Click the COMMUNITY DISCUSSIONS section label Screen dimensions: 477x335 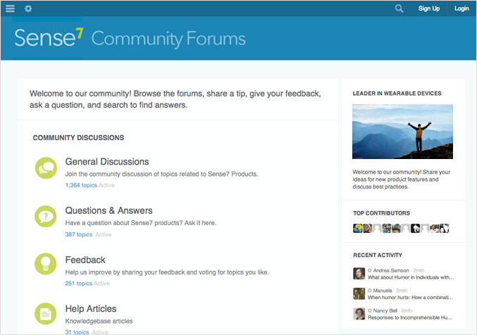78,138
